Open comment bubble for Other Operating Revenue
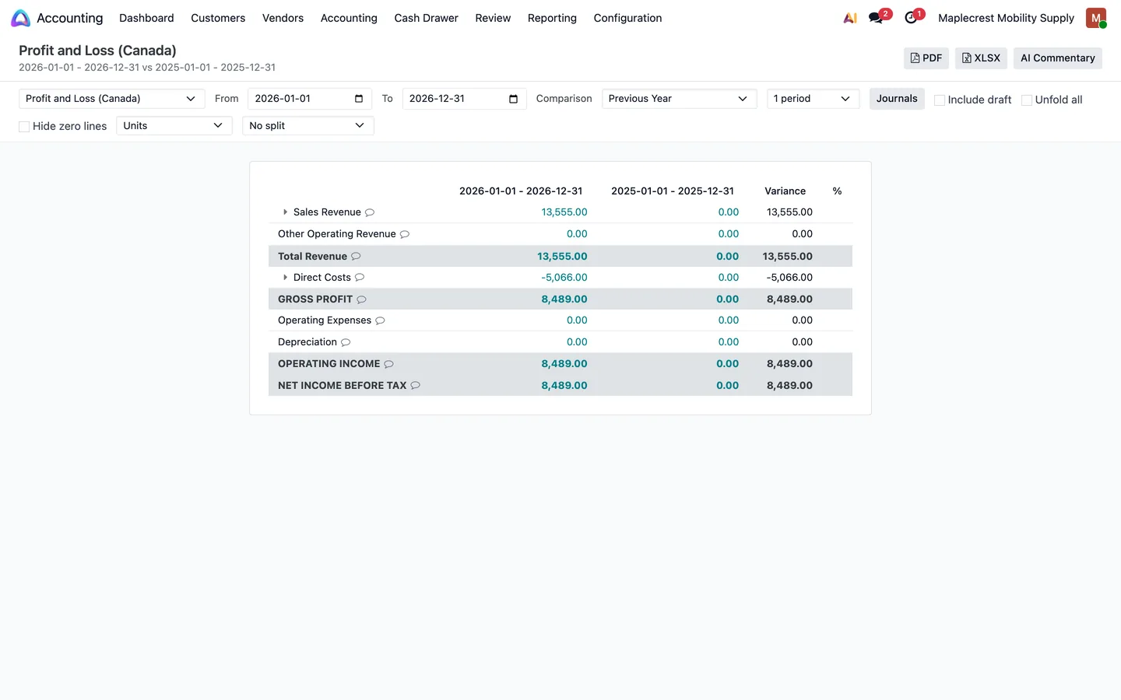This screenshot has width=1121, height=700. tap(405, 234)
